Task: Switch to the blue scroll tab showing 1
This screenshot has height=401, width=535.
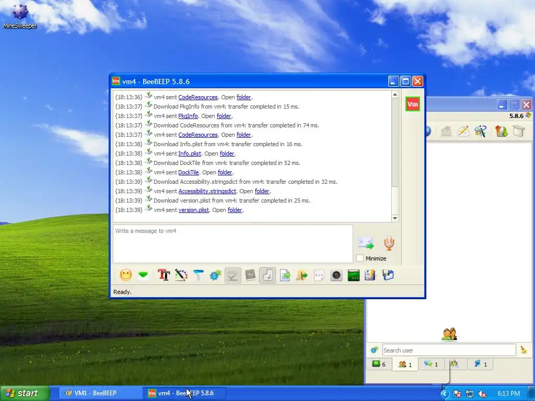Action: [x=481, y=364]
